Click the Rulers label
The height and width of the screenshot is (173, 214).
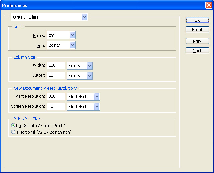coord(39,35)
